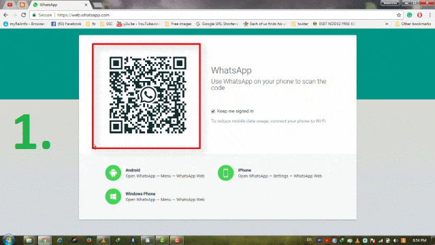Screen dimensions: 435x245
Task: Open the SSC bookmarks folder
Action: [x=106, y=24]
